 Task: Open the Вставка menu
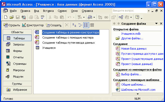tap(48, 11)
